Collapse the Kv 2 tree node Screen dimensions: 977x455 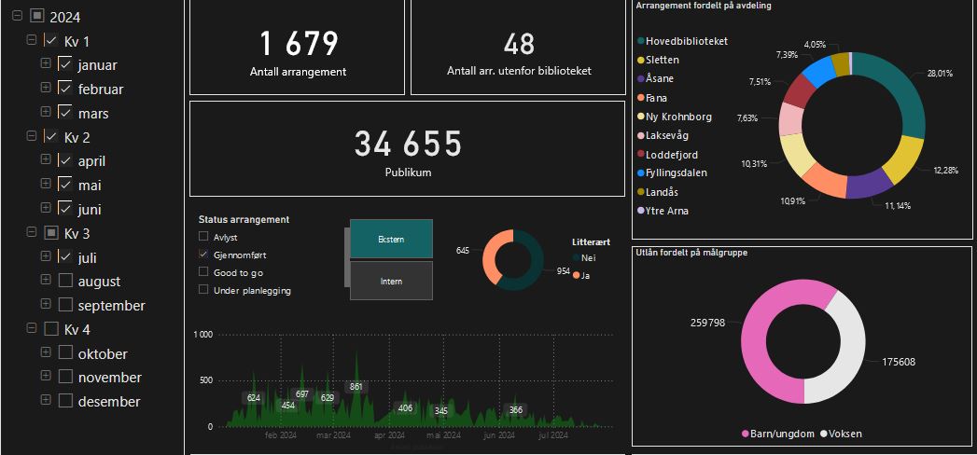(x=31, y=136)
